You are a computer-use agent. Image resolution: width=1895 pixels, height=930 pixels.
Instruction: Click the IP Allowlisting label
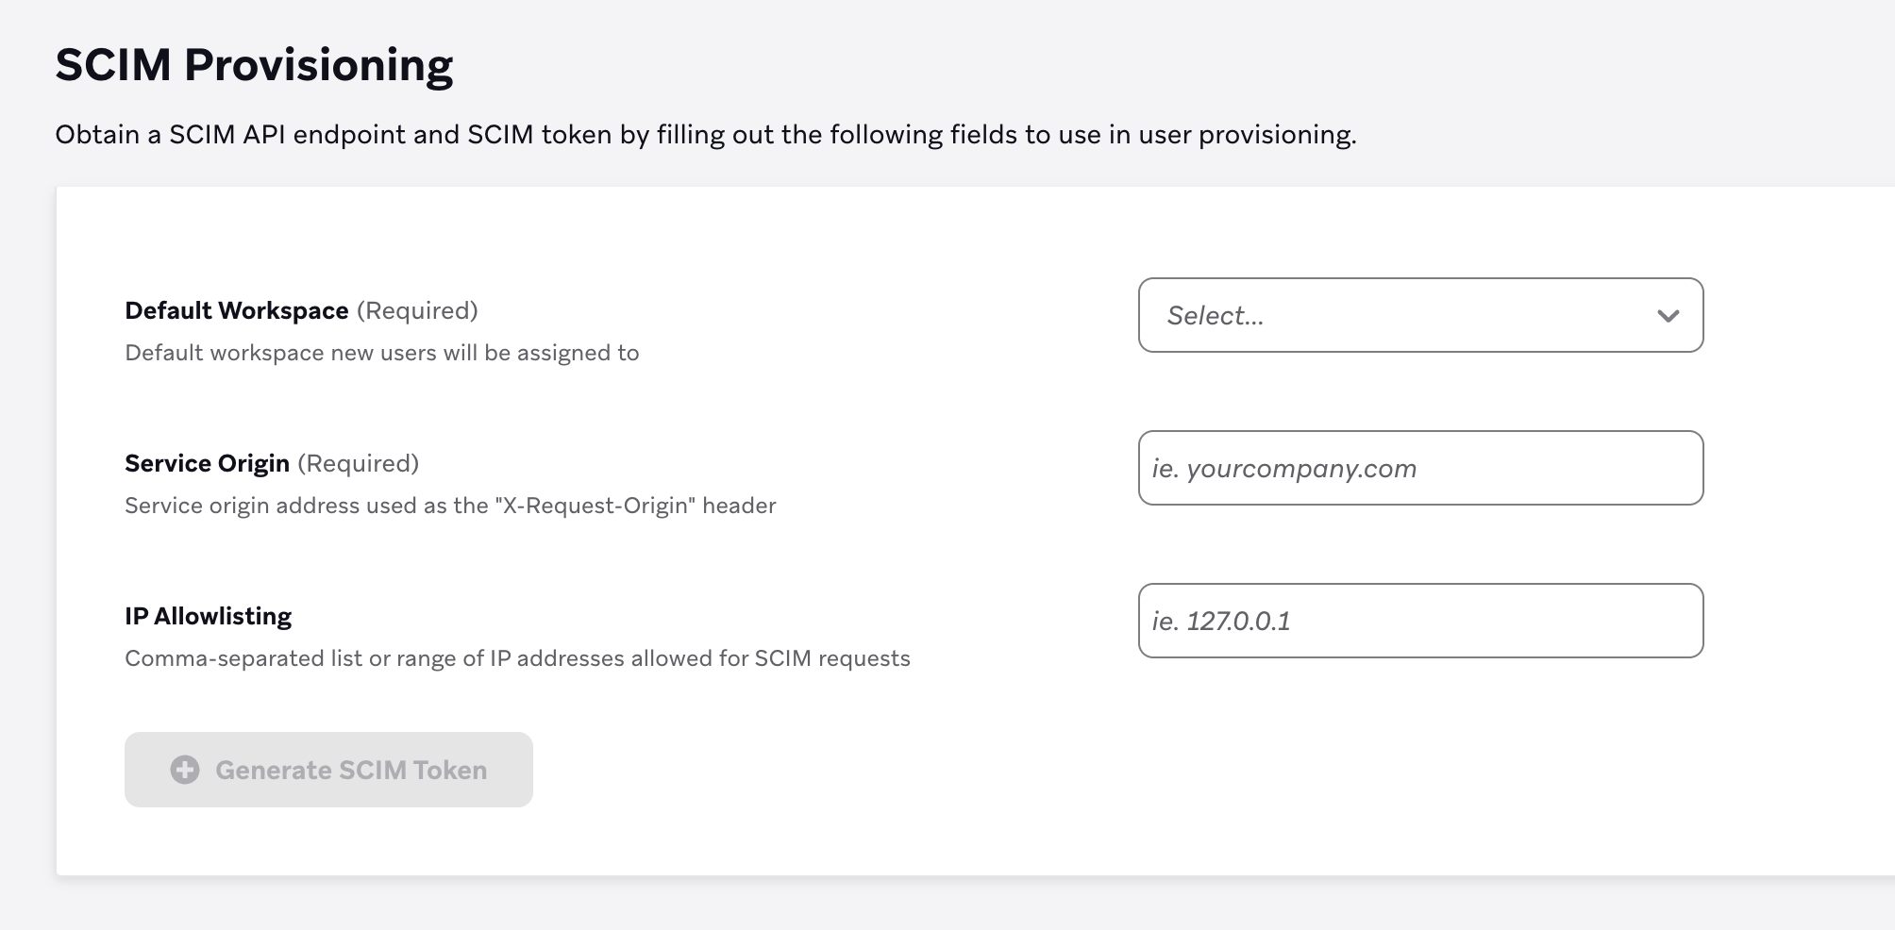click(x=209, y=615)
